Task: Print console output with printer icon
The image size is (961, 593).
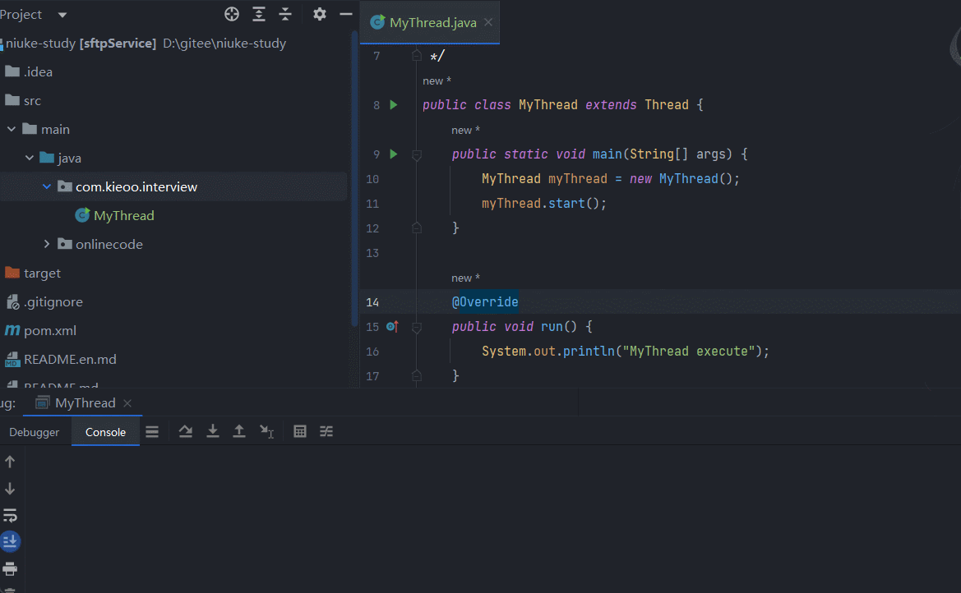Action: (x=10, y=568)
